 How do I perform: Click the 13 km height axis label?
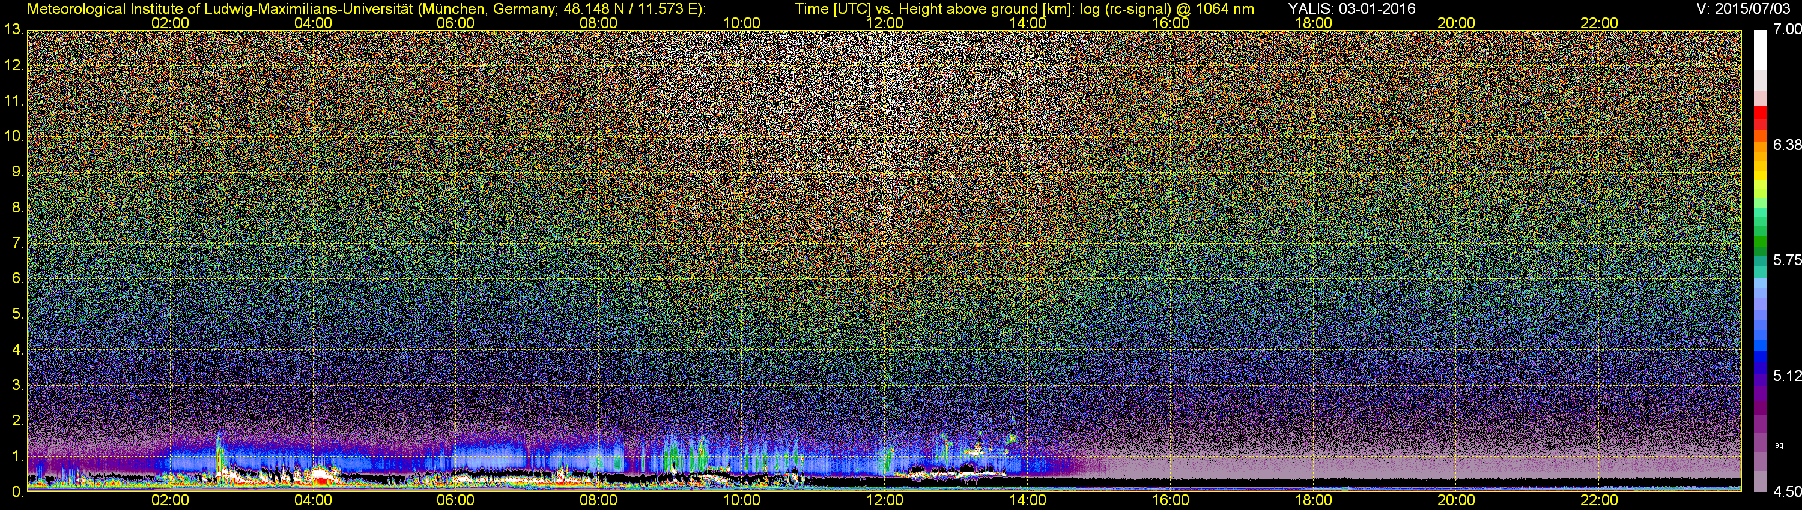pyautogui.click(x=13, y=30)
